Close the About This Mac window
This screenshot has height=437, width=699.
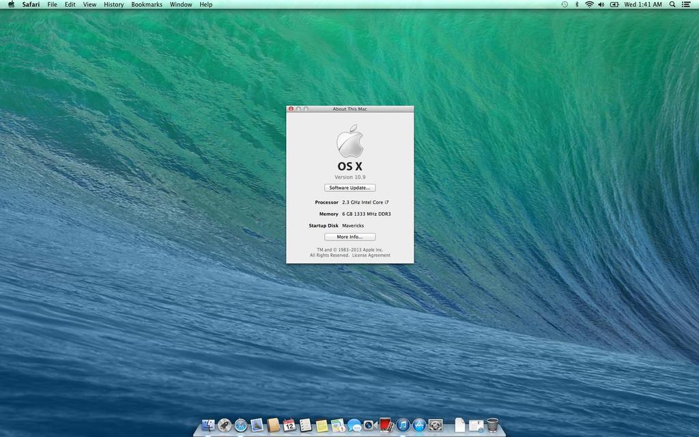click(291, 109)
